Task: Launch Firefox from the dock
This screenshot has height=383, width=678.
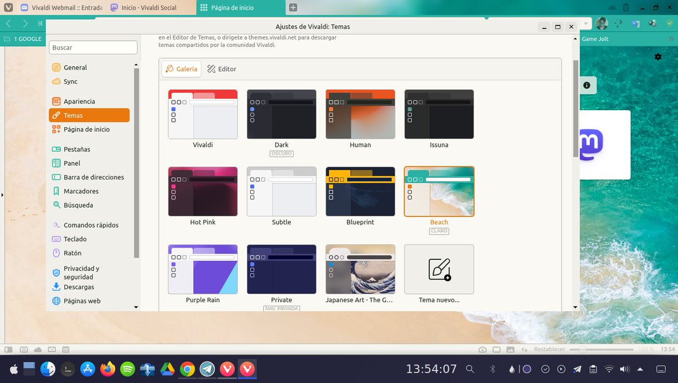Action: click(107, 369)
